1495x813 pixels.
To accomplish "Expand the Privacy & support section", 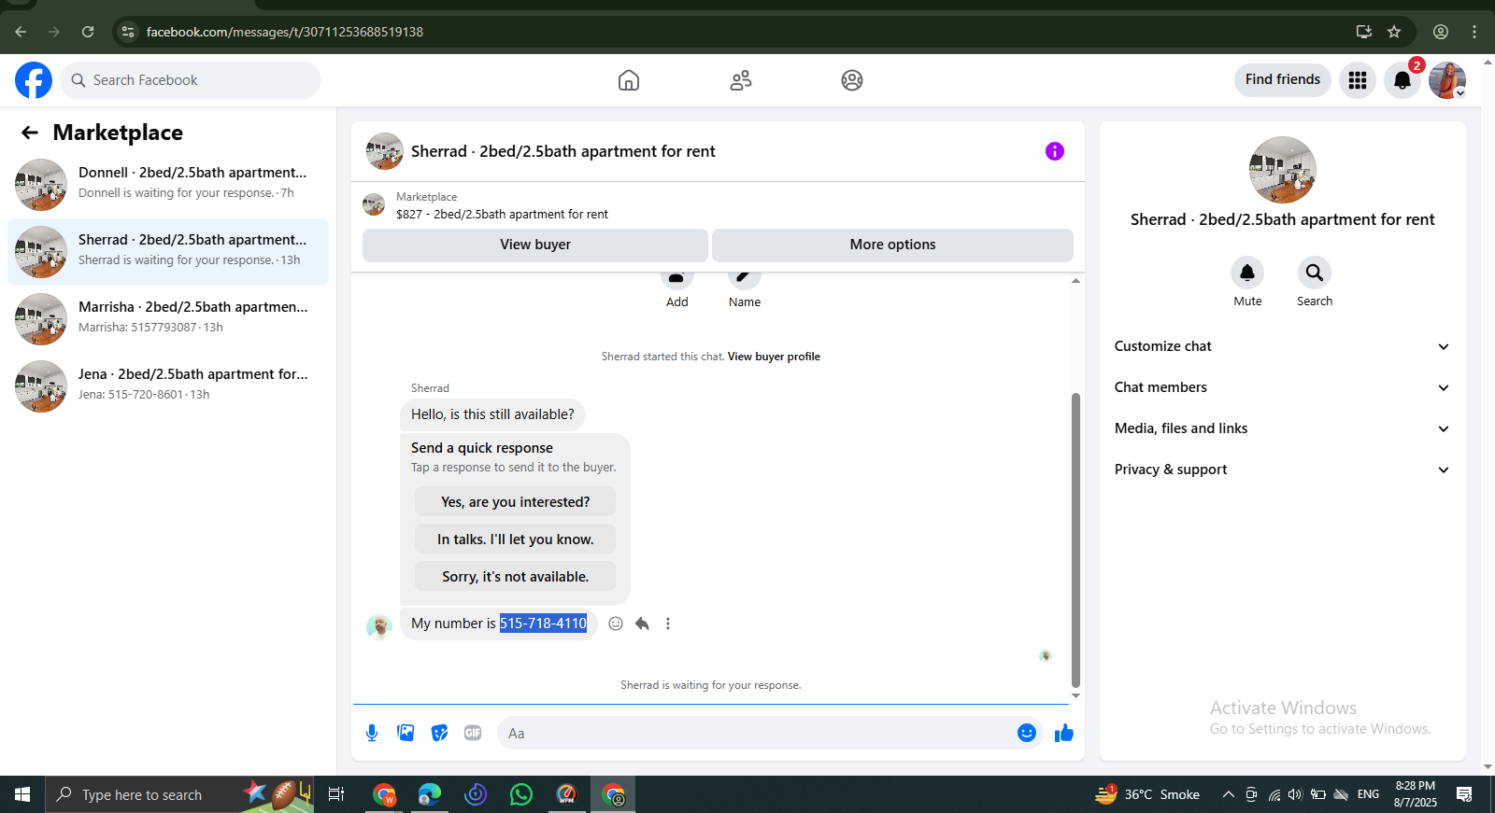I will coord(1282,470).
